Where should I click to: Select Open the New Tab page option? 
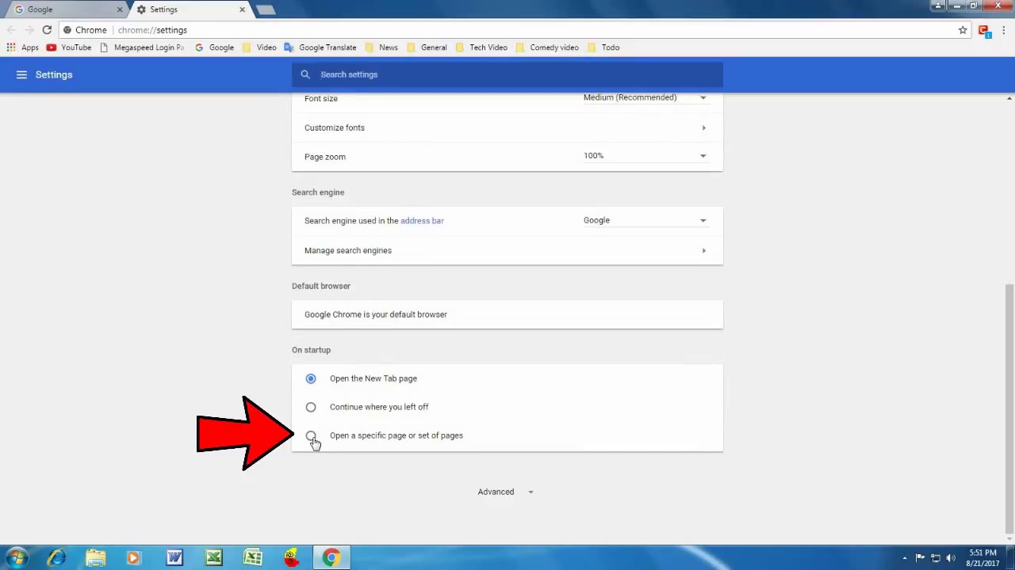point(311,378)
